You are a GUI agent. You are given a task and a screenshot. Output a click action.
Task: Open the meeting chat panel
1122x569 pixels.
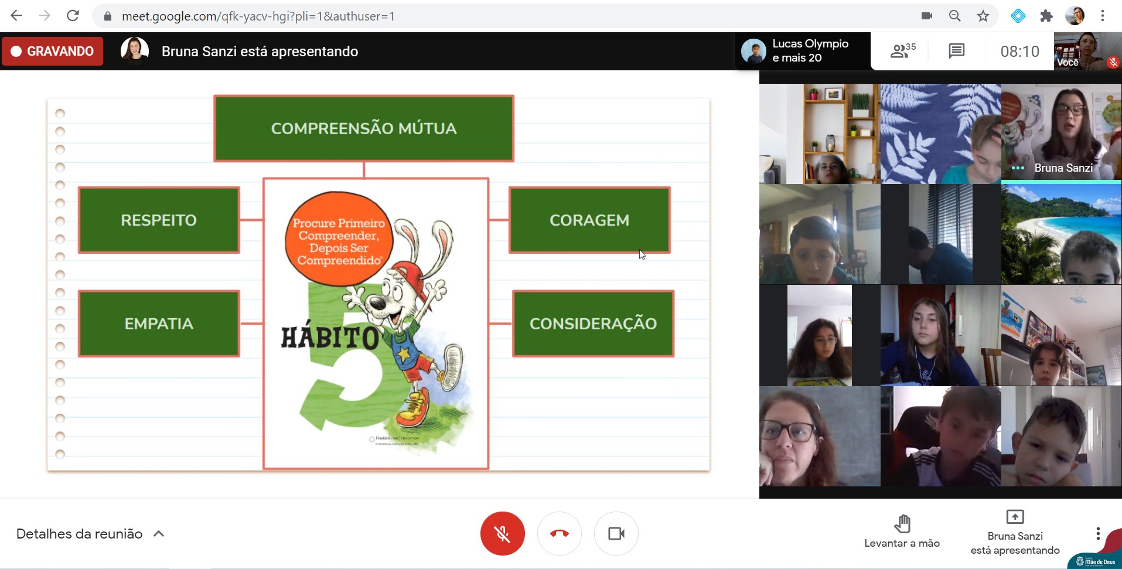[956, 52]
